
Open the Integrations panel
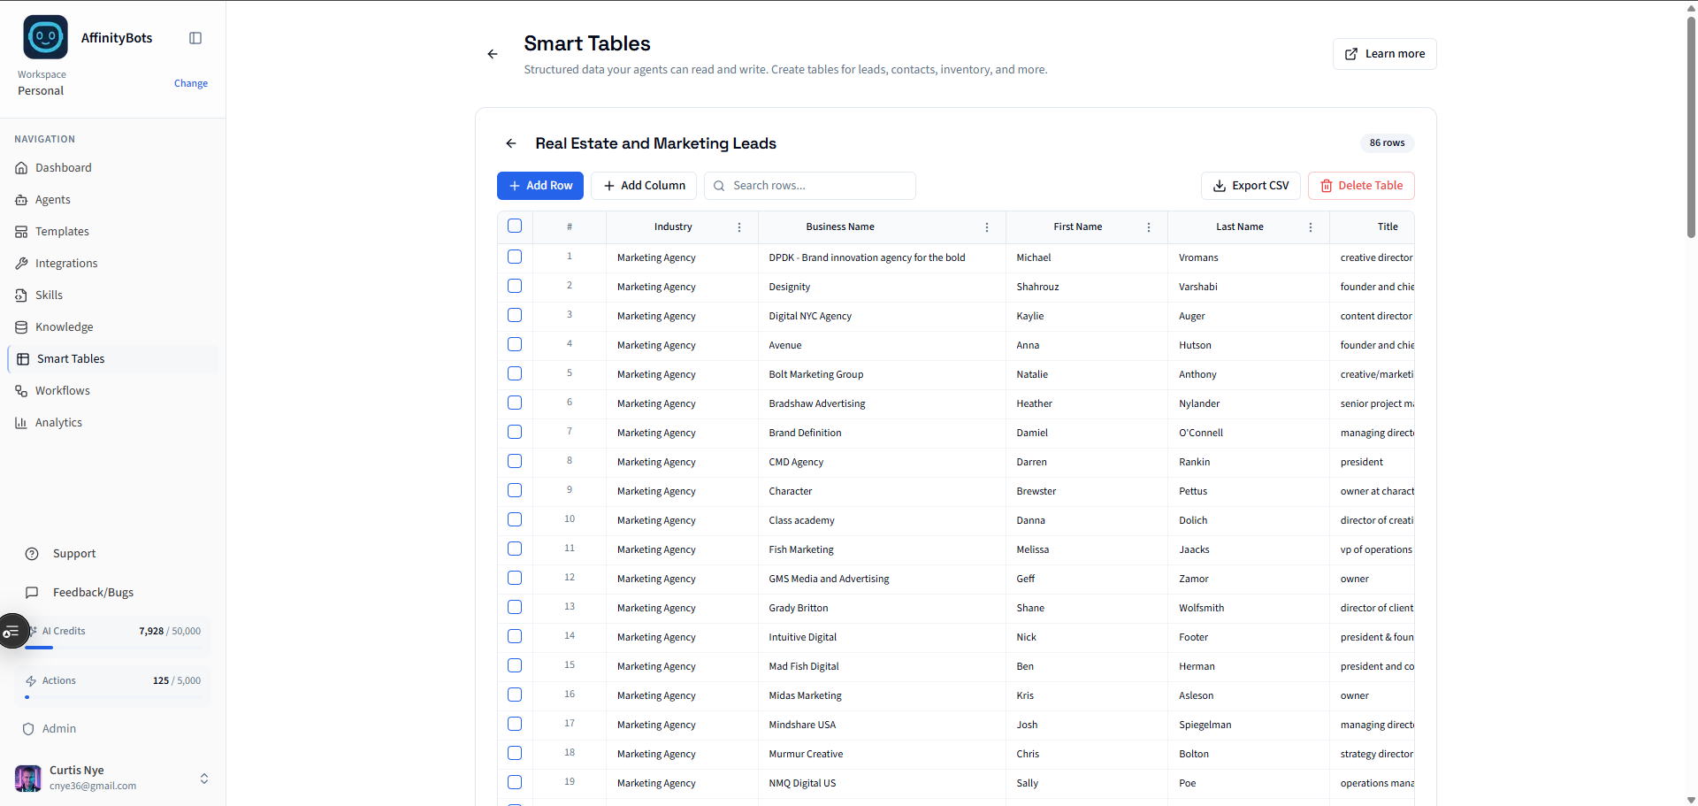pyautogui.click(x=65, y=263)
